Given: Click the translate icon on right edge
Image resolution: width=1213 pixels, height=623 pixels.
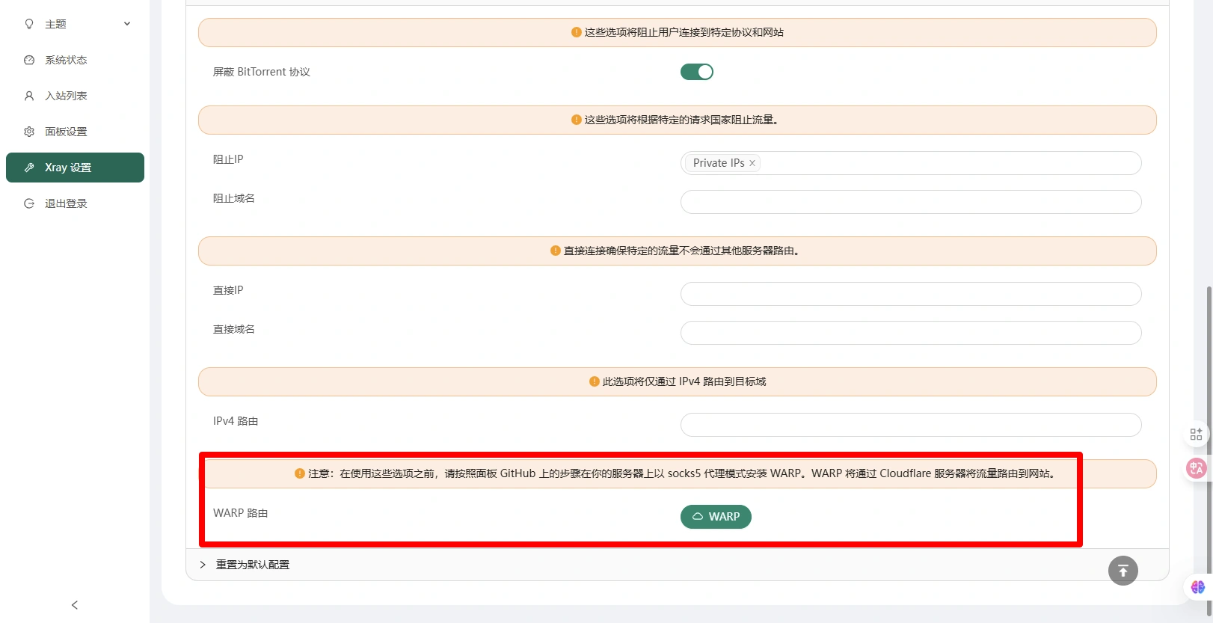Looking at the screenshot, I should click(1196, 468).
